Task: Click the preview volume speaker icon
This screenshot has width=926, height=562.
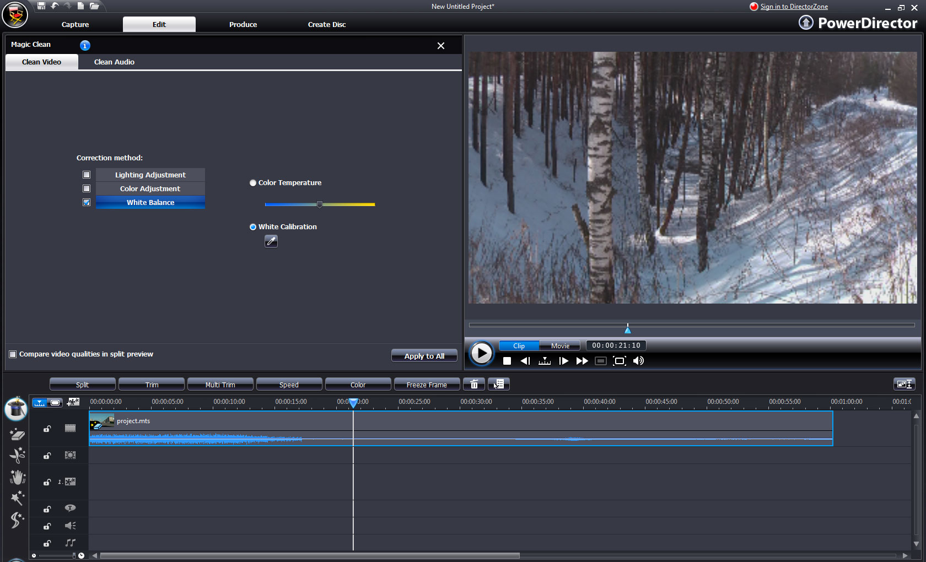Action: 638,361
